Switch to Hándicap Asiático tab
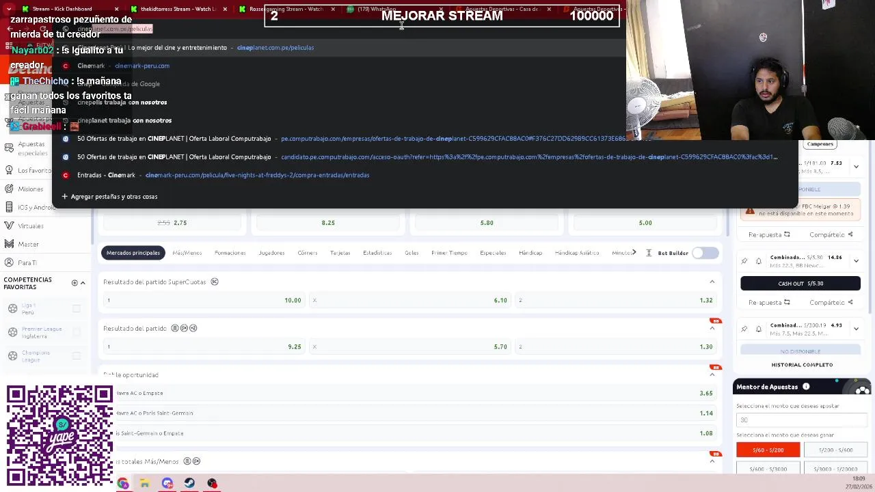Viewport: 875px width, 492px height. coord(577,253)
